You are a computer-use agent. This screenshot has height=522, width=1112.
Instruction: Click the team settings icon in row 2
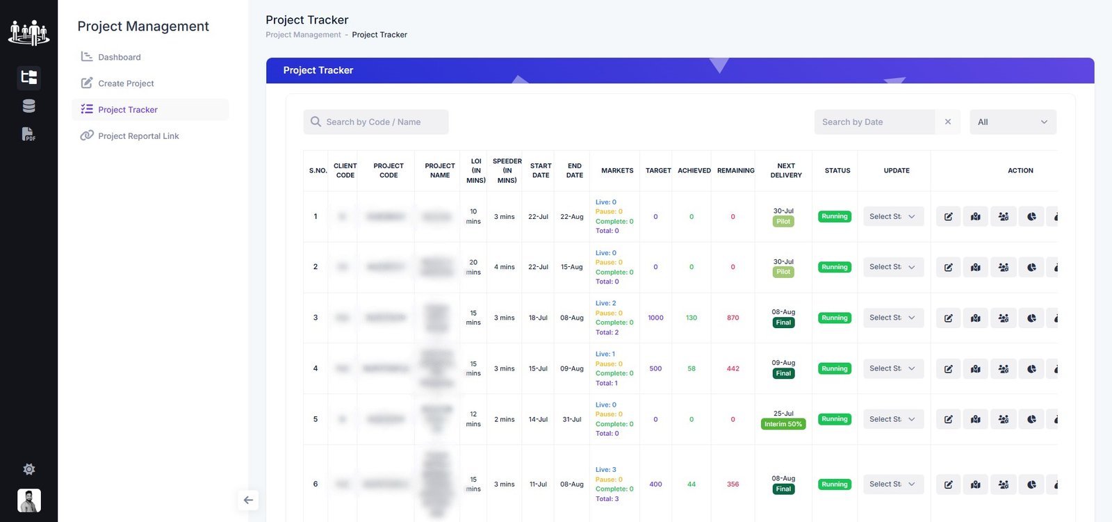click(x=1004, y=268)
